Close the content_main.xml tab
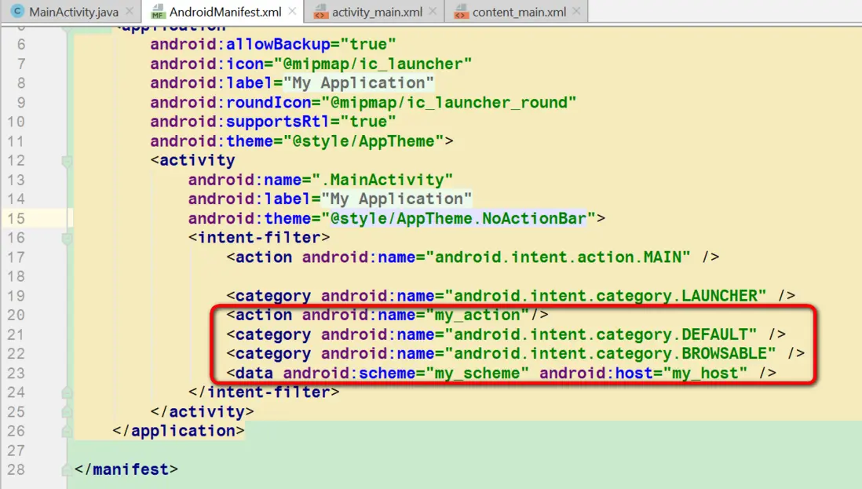 click(x=576, y=11)
